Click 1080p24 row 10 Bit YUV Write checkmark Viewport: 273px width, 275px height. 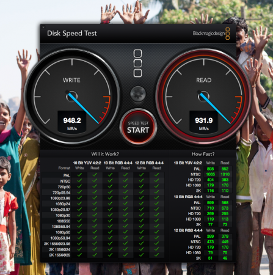tap(79, 204)
